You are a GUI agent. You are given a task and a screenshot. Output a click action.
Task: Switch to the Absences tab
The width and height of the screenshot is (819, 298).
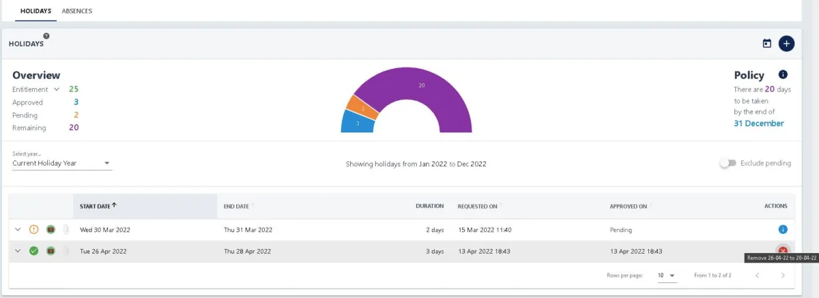[77, 11]
